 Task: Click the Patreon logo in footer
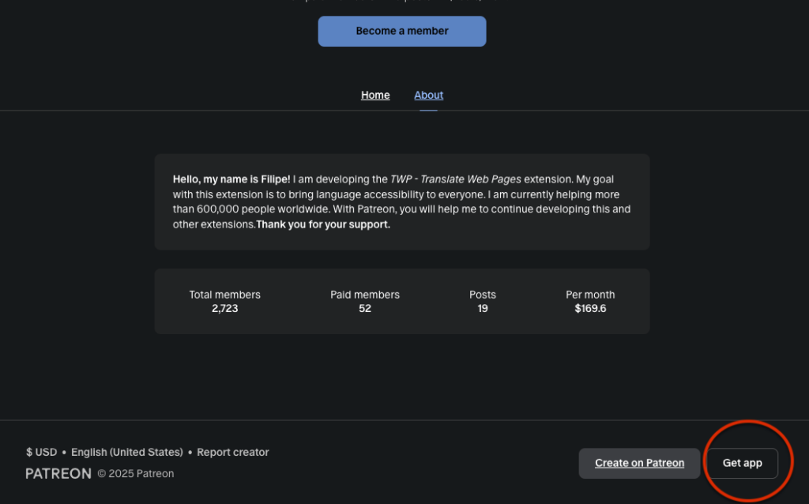[58, 474]
